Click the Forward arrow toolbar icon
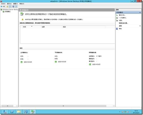This screenshot has height=115, width=143. [x=4, y=6]
